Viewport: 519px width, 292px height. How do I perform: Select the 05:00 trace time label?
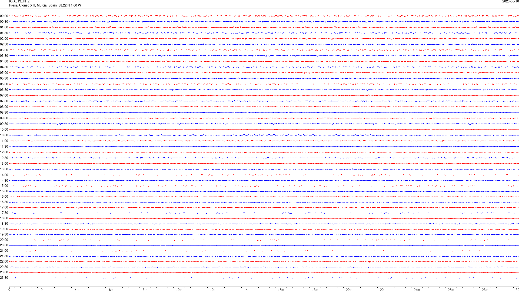pos(4,73)
